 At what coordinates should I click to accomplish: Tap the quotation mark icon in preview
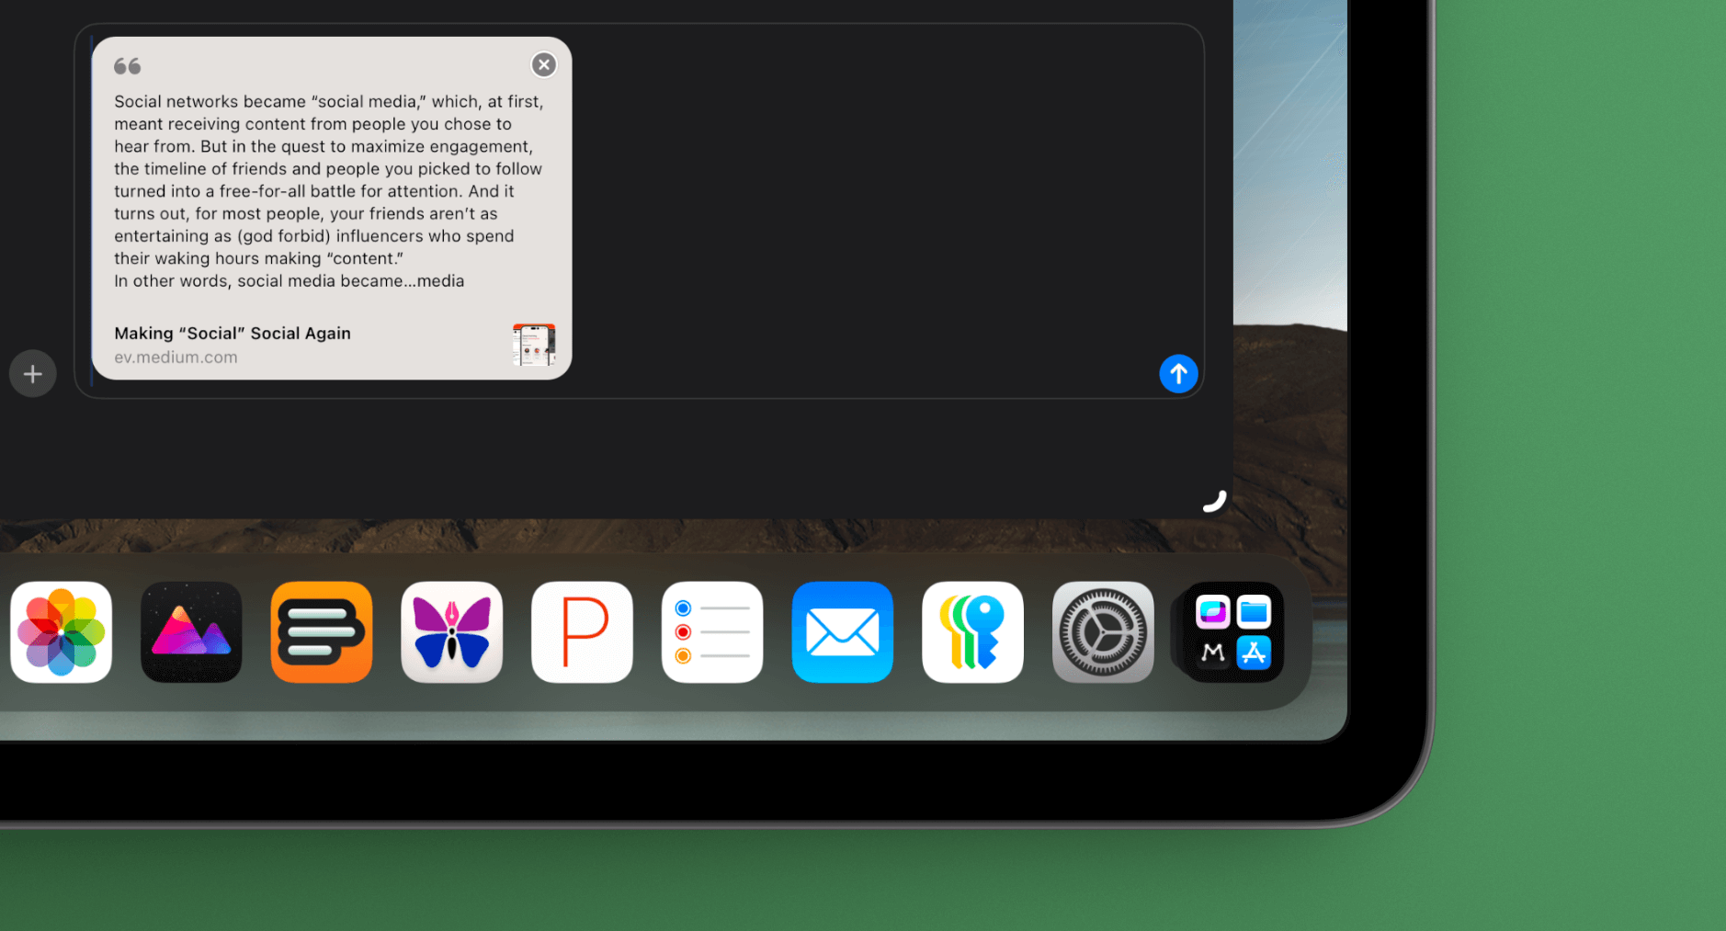(x=128, y=66)
